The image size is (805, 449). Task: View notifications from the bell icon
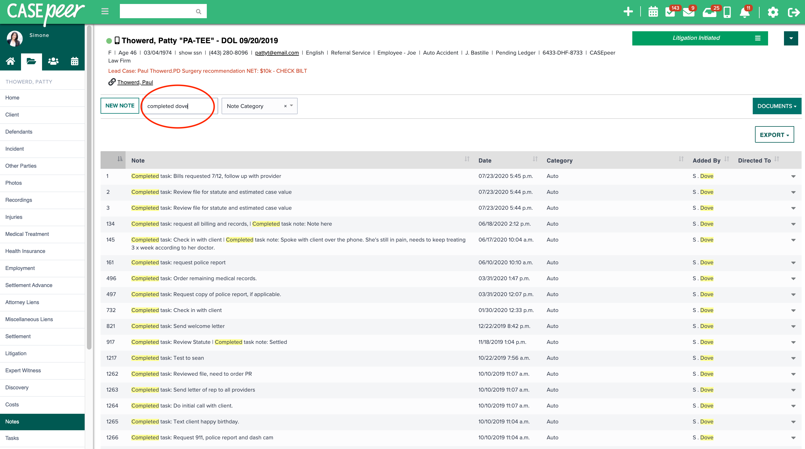745,13
